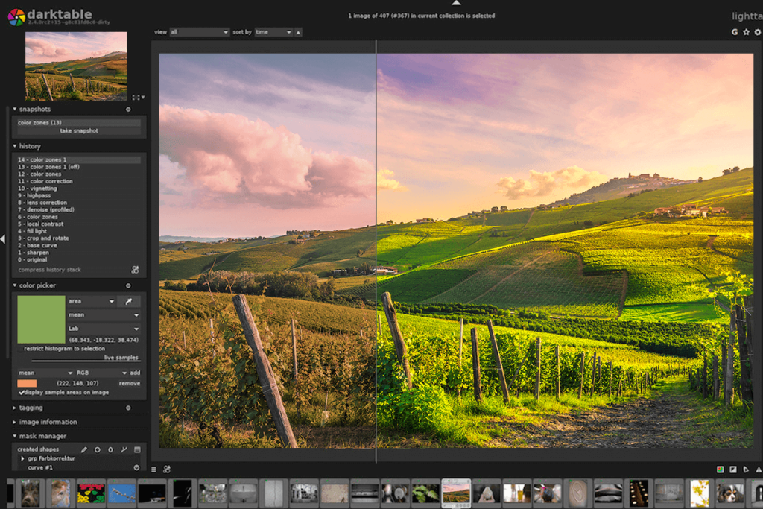Add a brush shape in mask manager
The height and width of the screenshot is (509, 763).
(83, 449)
